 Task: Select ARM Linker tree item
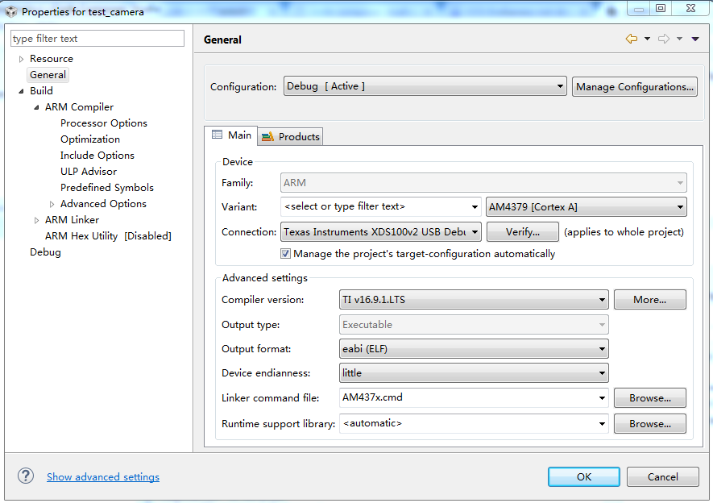[x=72, y=220]
